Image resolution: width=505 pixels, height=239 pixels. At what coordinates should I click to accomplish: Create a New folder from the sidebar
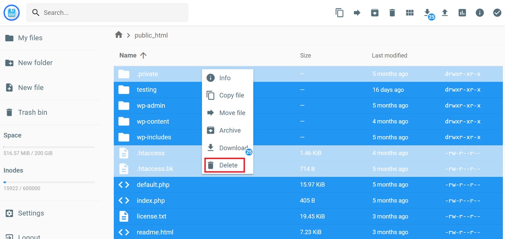(x=35, y=62)
